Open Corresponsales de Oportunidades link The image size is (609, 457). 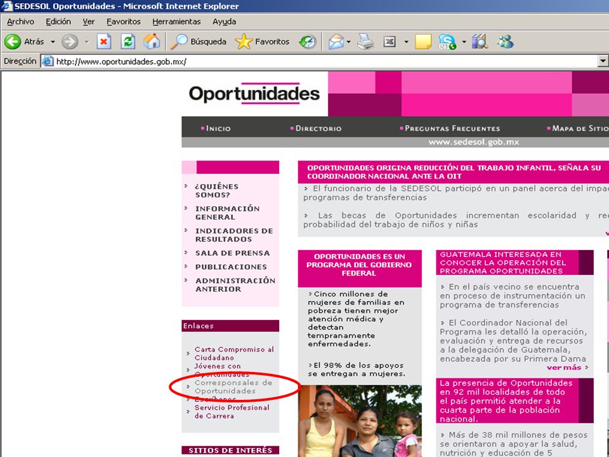pos(233,387)
